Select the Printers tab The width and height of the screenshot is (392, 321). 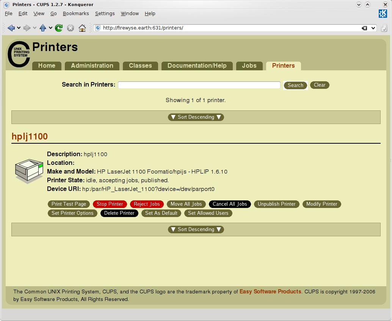283,65
